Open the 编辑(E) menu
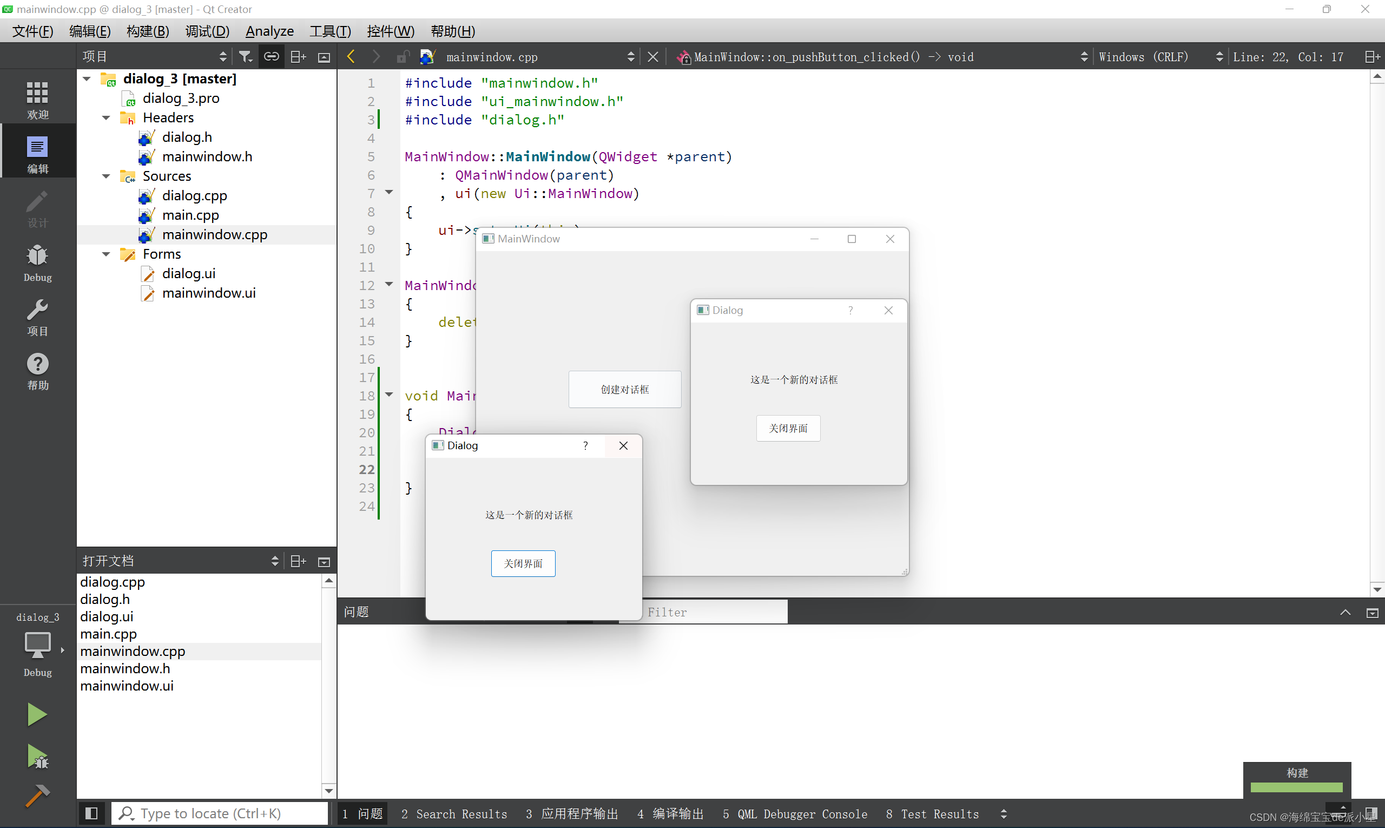1385x828 pixels. tap(90, 31)
